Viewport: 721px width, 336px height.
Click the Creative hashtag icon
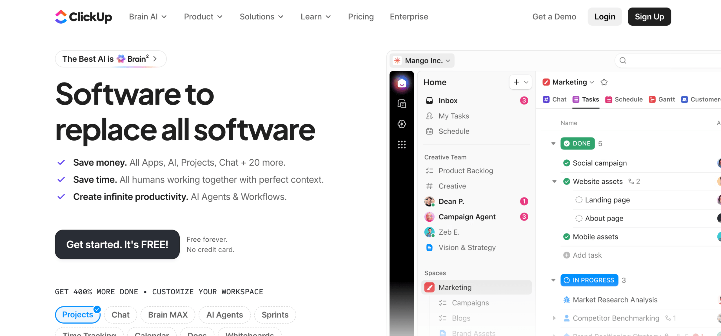click(429, 186)
